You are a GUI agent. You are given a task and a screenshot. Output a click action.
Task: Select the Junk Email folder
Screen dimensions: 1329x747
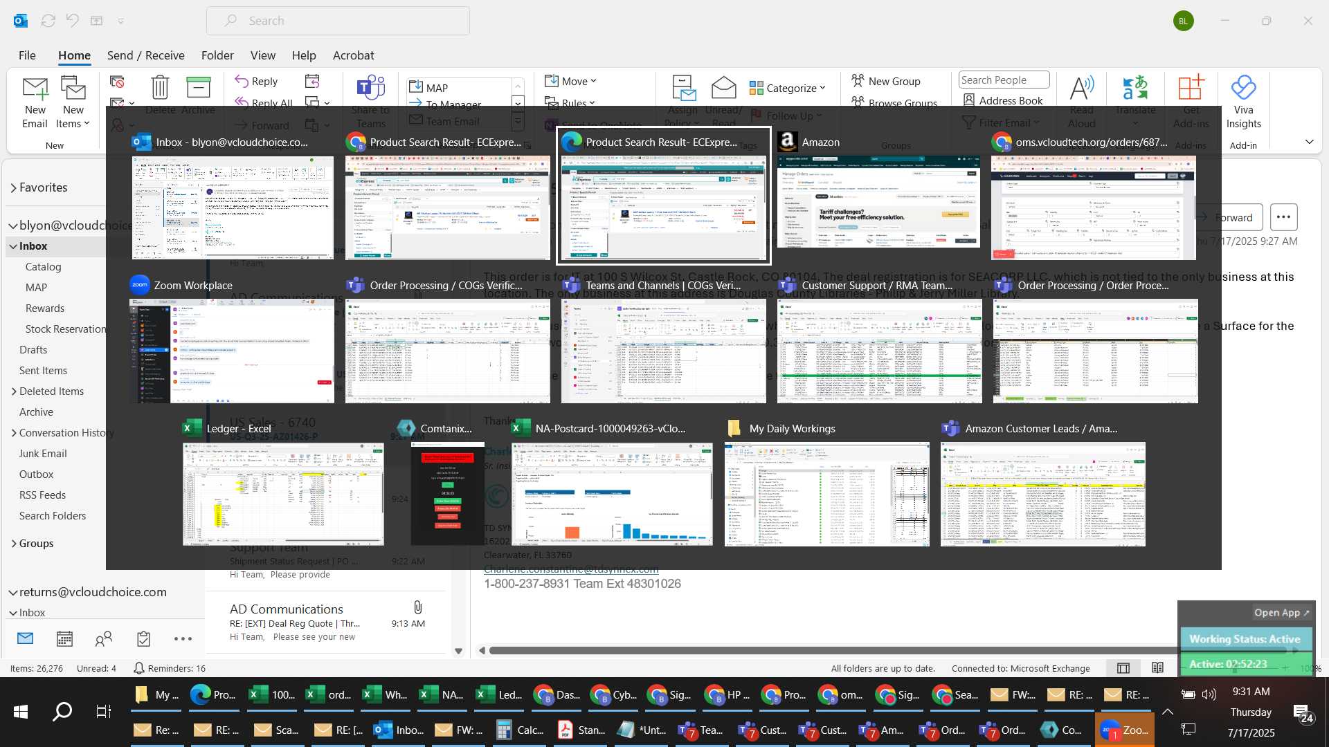43,454
